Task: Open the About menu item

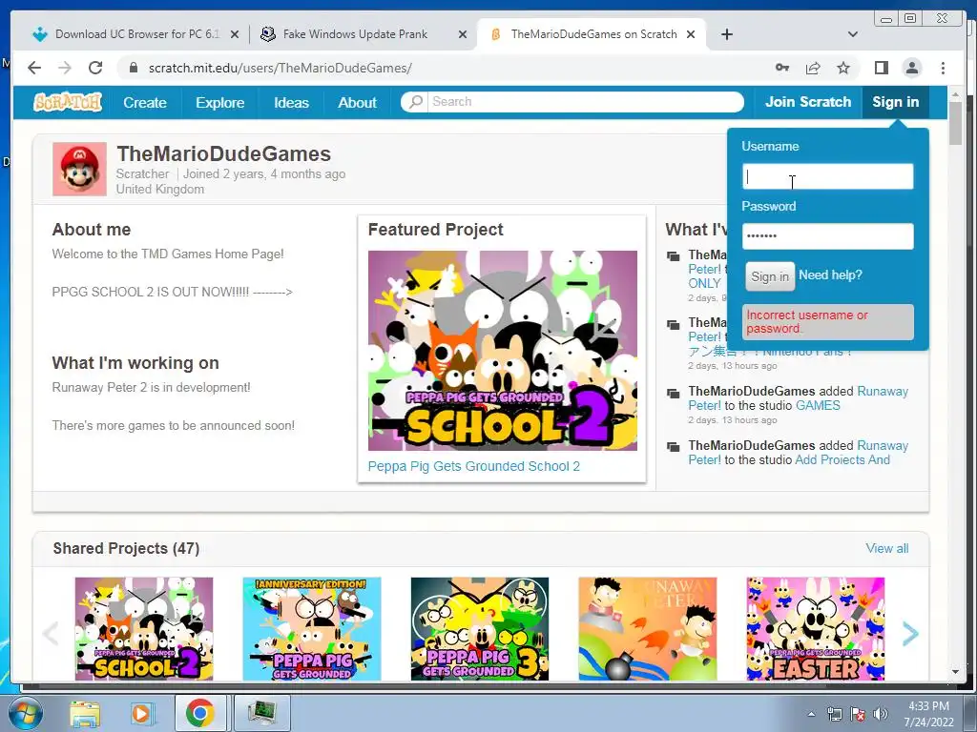Action: 357,103
